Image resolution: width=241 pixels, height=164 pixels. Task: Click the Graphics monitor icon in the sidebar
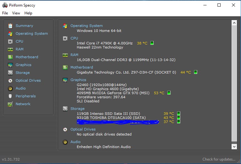pyautogui.click(x=10, y=65)
